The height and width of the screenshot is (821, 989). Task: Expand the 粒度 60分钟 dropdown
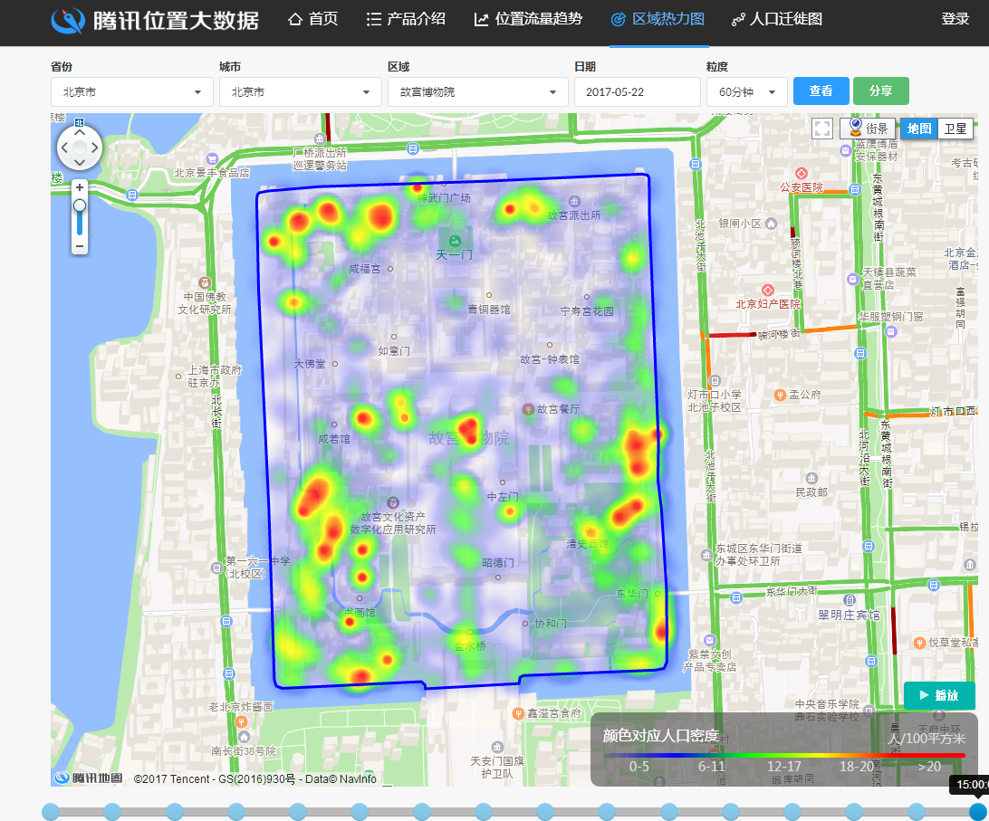747,92
